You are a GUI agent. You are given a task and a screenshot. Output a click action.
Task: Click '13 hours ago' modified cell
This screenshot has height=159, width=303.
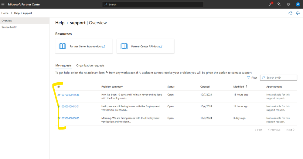[x=241, y=95]
